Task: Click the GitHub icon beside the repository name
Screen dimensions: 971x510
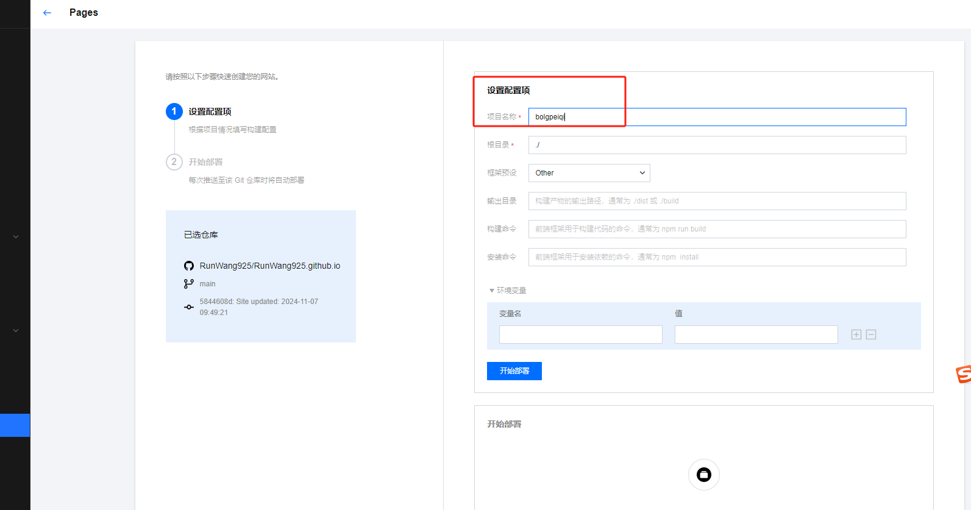Action: point(189,266)
